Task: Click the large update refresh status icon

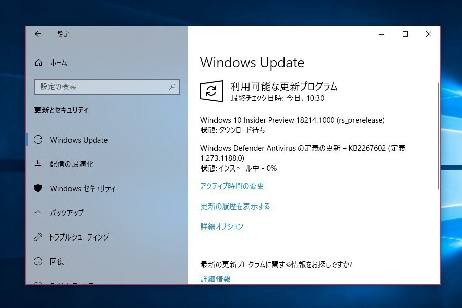Action: coord(211,91)
